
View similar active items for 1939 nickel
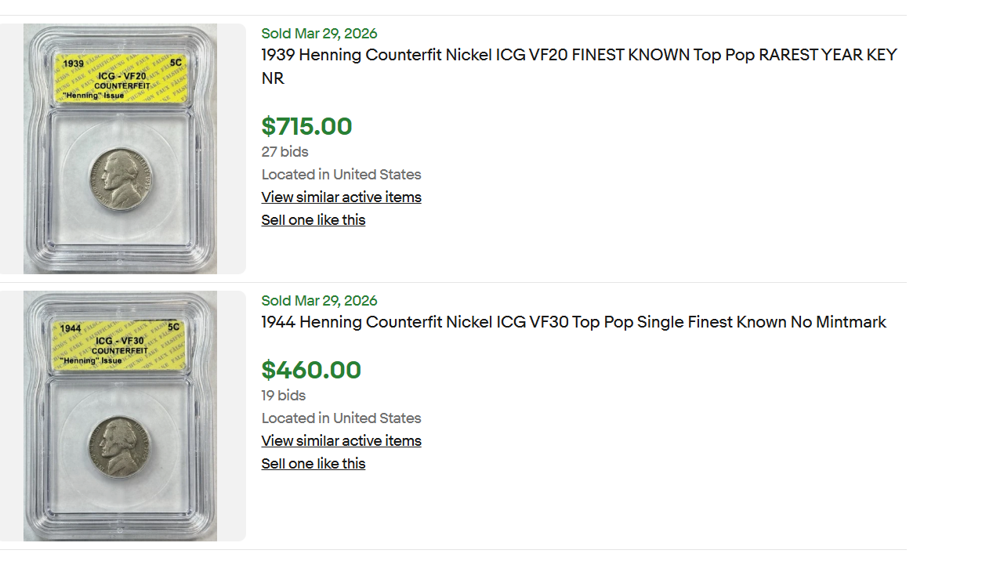[341, 197]
